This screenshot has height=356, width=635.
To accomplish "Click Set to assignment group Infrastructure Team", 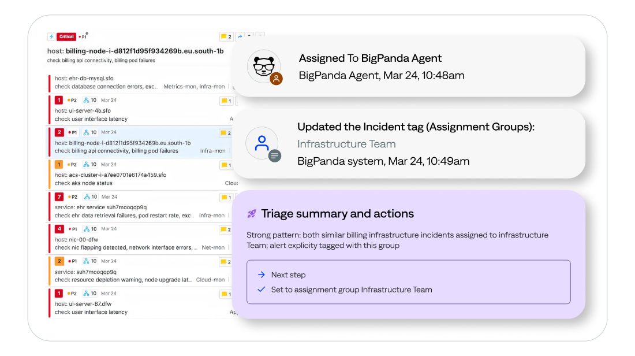I will click(352, 290).
